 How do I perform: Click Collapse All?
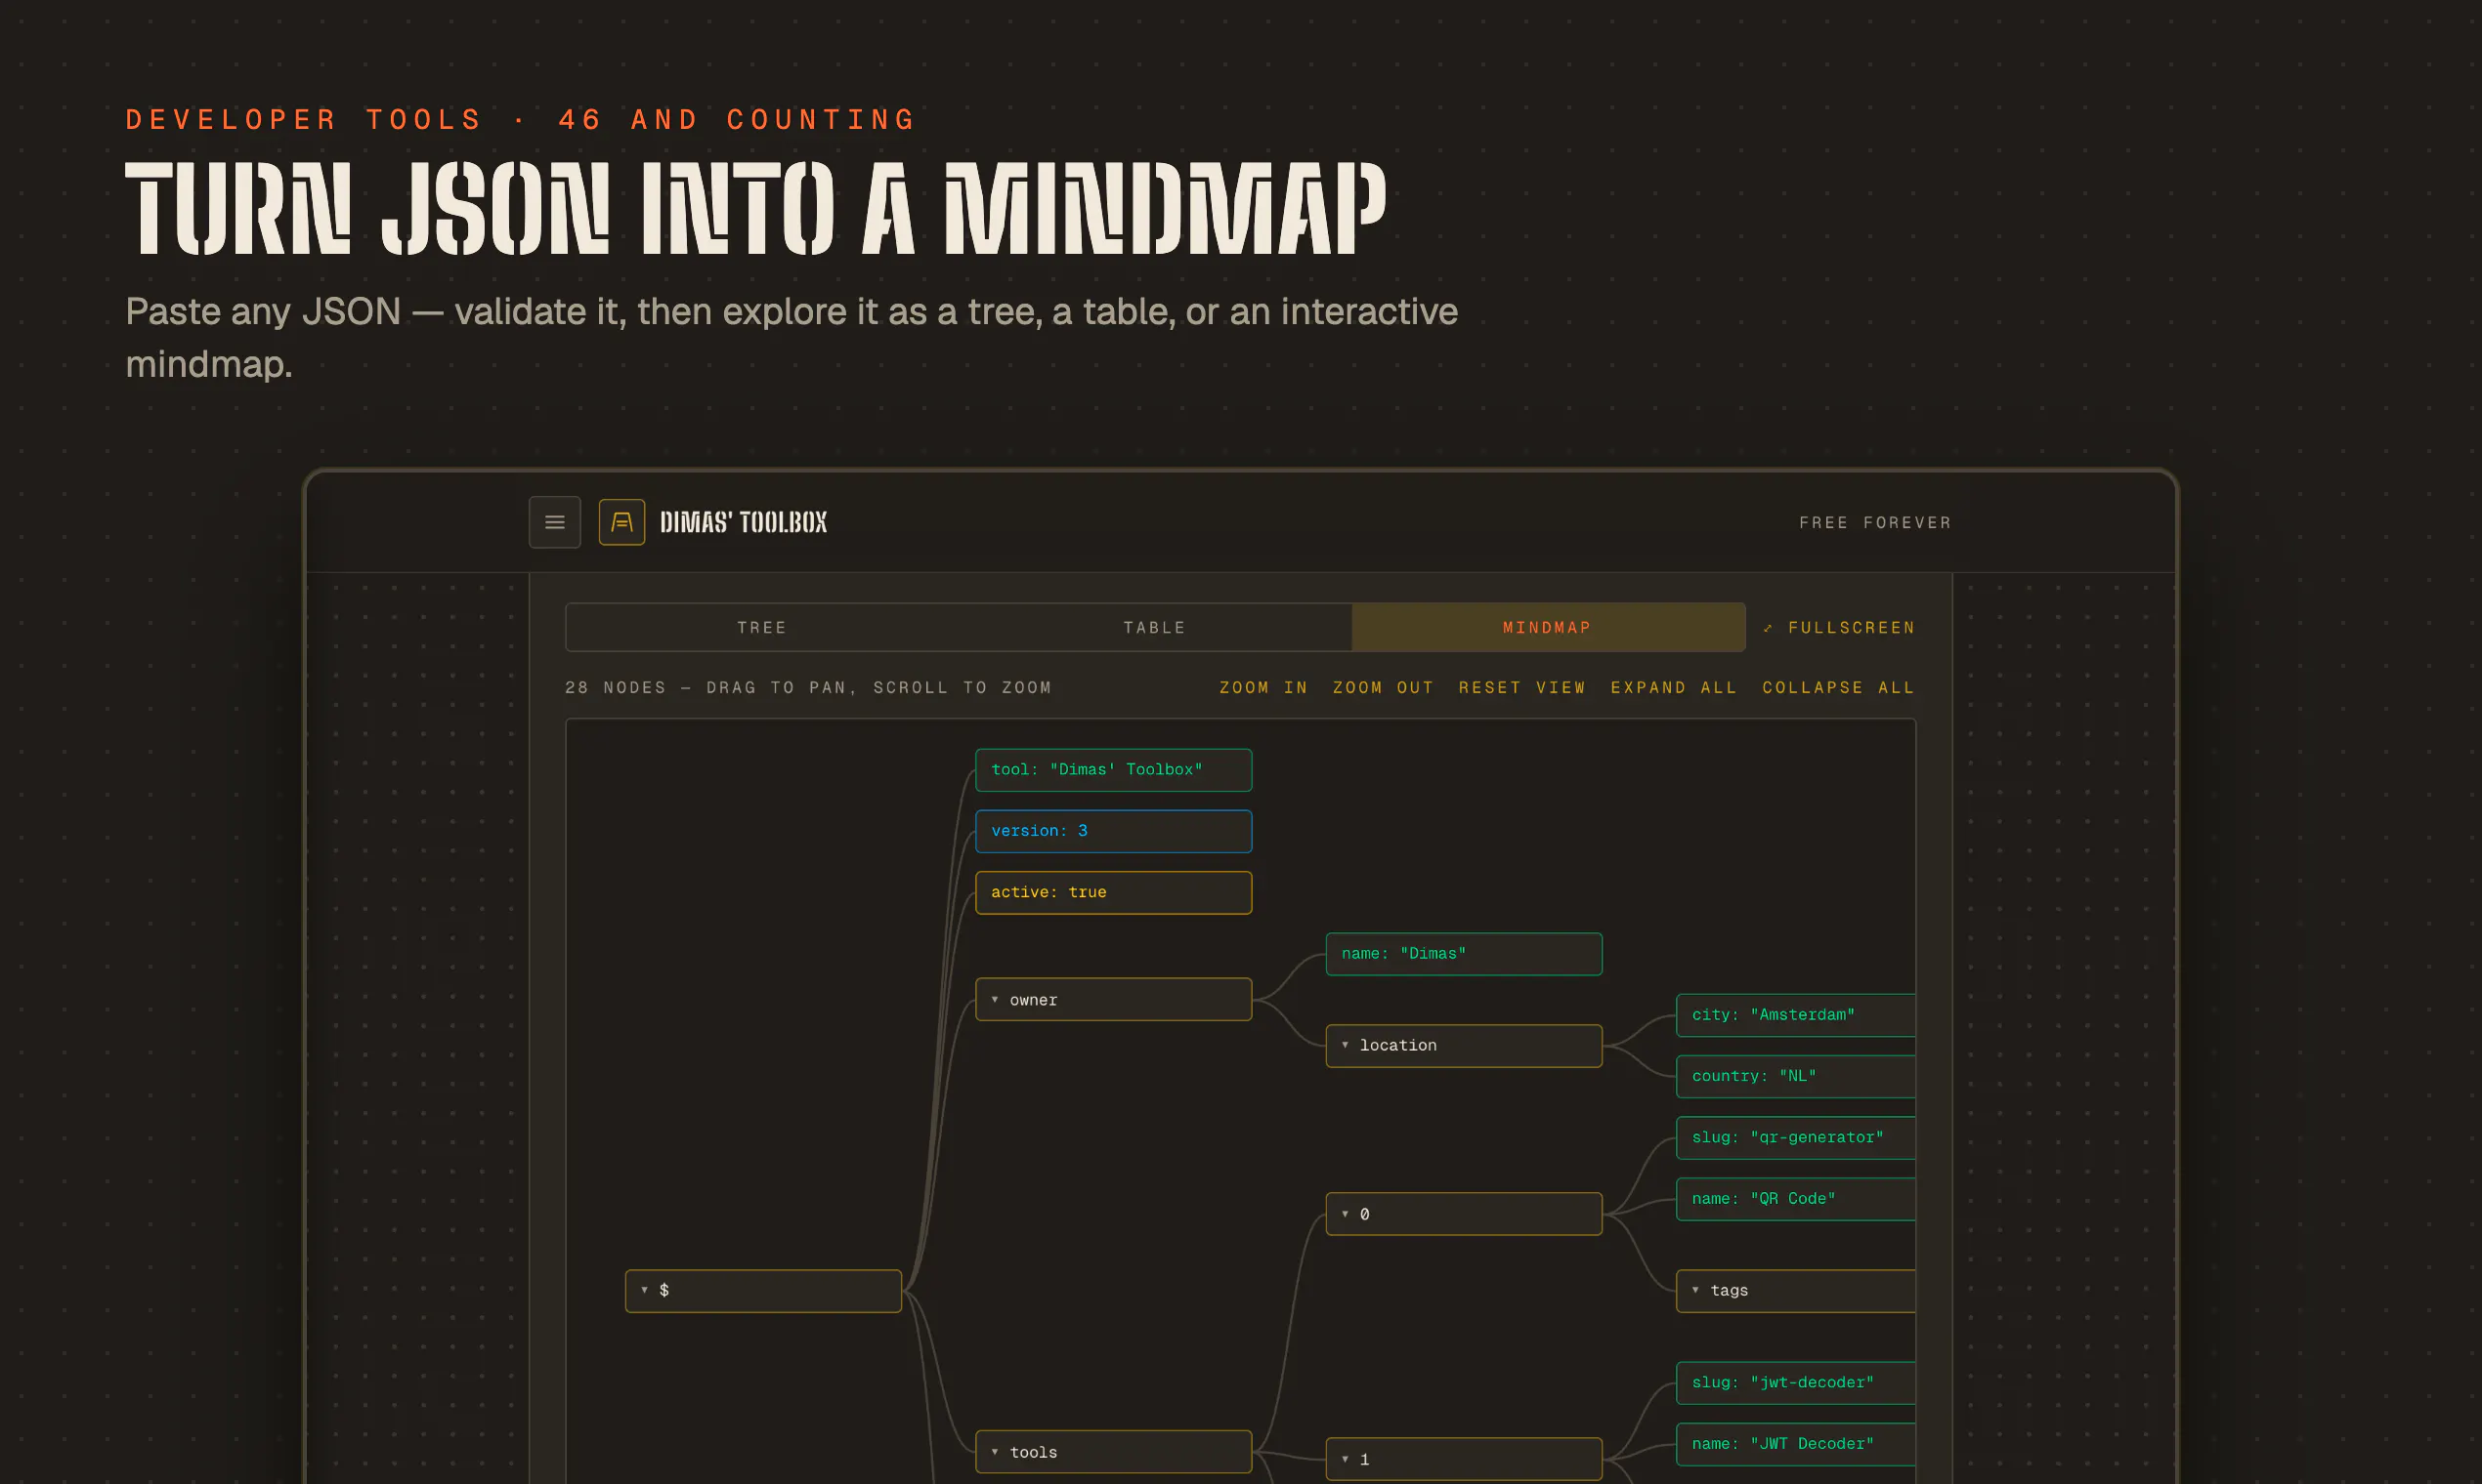pos(1838,688)
